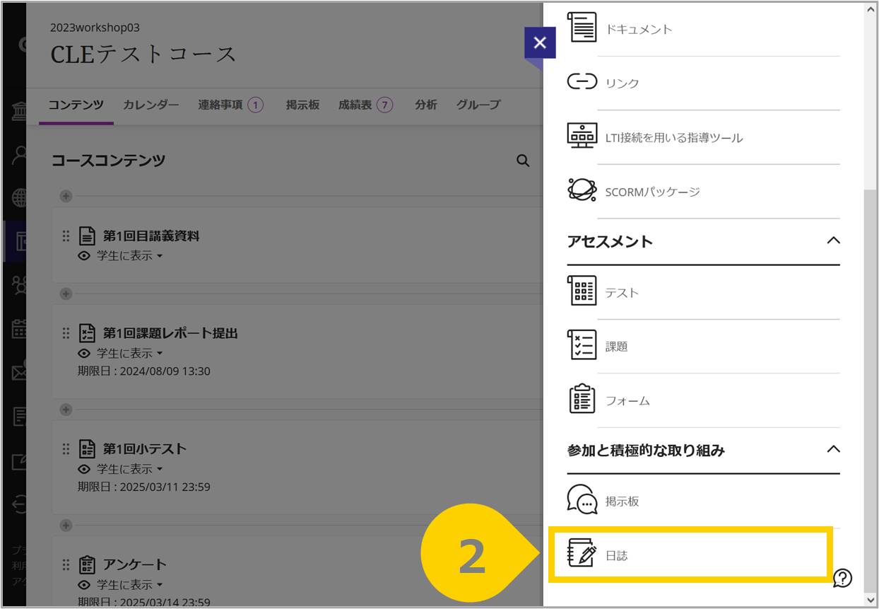Toggle eye visibility icon for 第1回小テスト

coord(84,469)
